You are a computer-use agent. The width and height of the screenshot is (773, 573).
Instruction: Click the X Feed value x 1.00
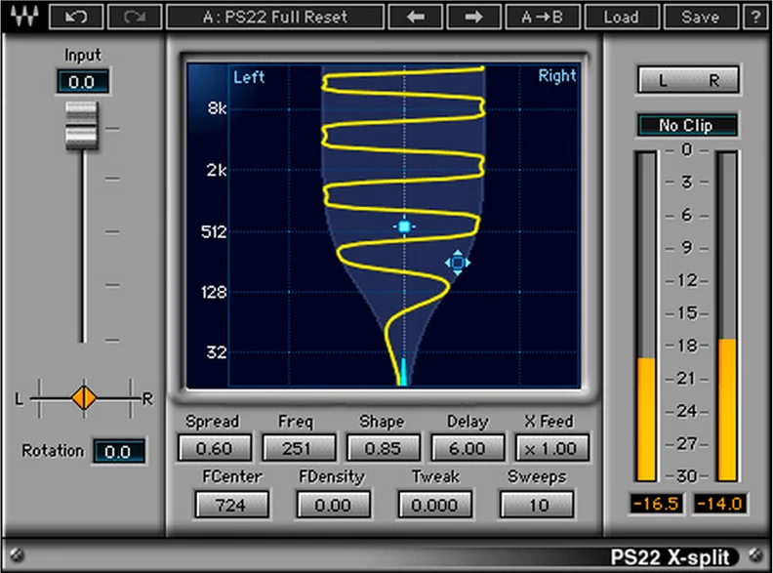tap(552, 448)
